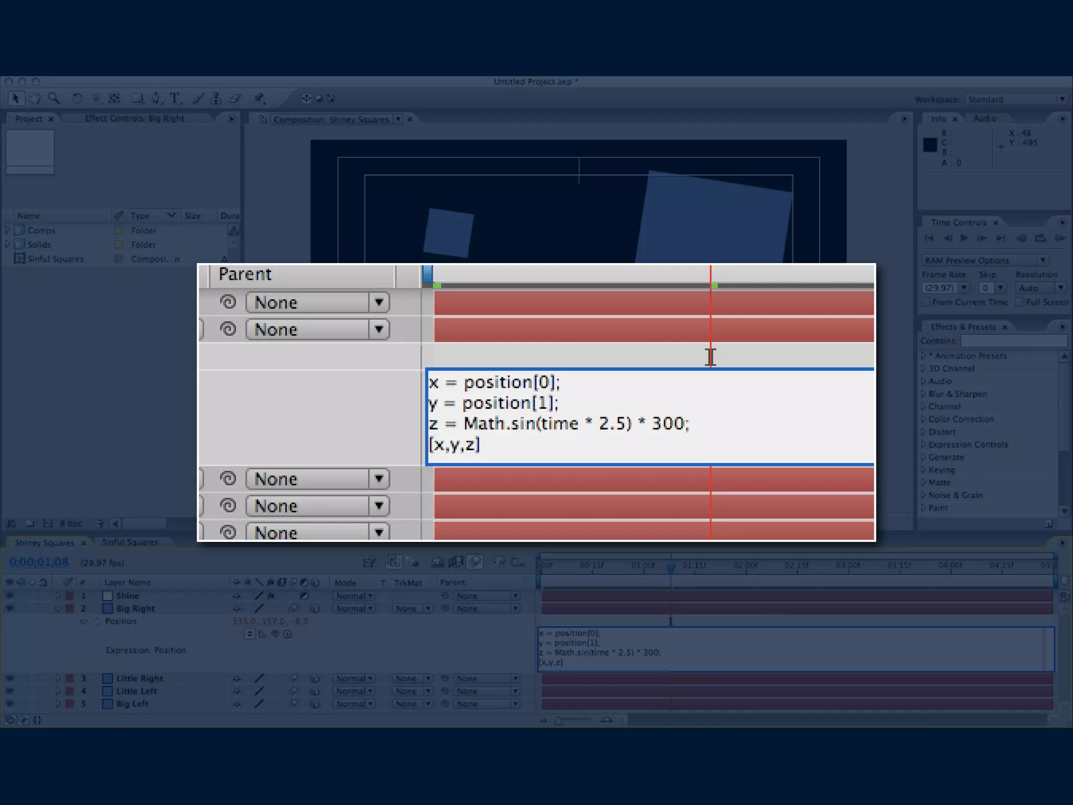Open the Sinful Squares timeline tab
Image resolution: width=1073 pixels, height=805 pixels.
pos(130,542)
